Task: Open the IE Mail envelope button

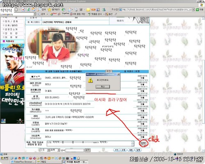Action: click(70, 10)
